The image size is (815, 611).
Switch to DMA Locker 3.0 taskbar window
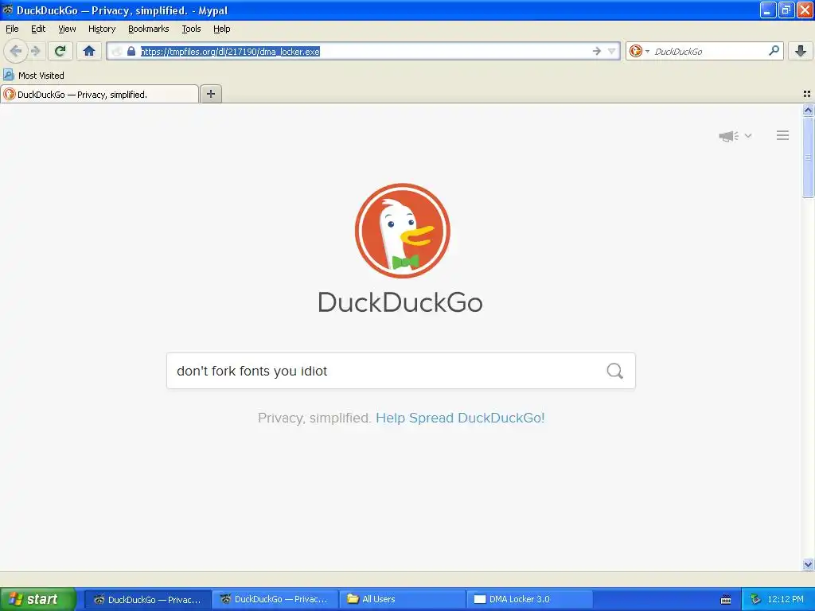click(x=529, y=600)
